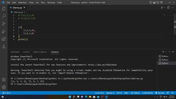Click Visual Studio Code taskbar icon
Screen dimensions: 176x99
click(x=106, y=97)
